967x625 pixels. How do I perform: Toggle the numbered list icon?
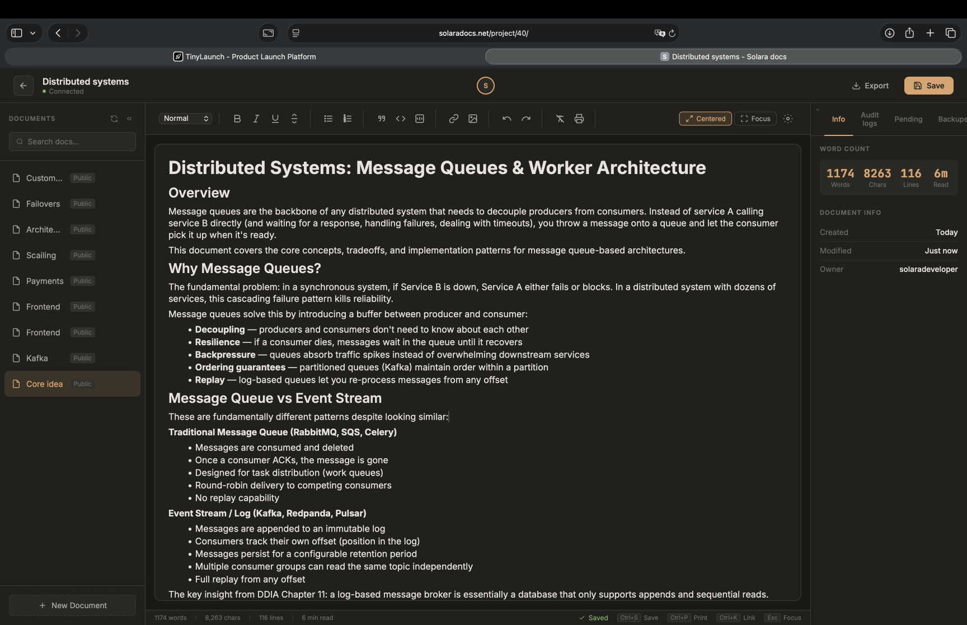[x=348, y=119]
